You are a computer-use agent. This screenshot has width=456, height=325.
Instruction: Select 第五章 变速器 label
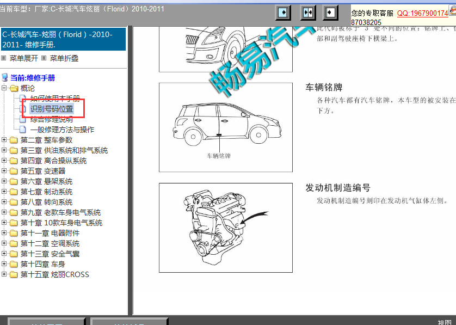[43, 171]
